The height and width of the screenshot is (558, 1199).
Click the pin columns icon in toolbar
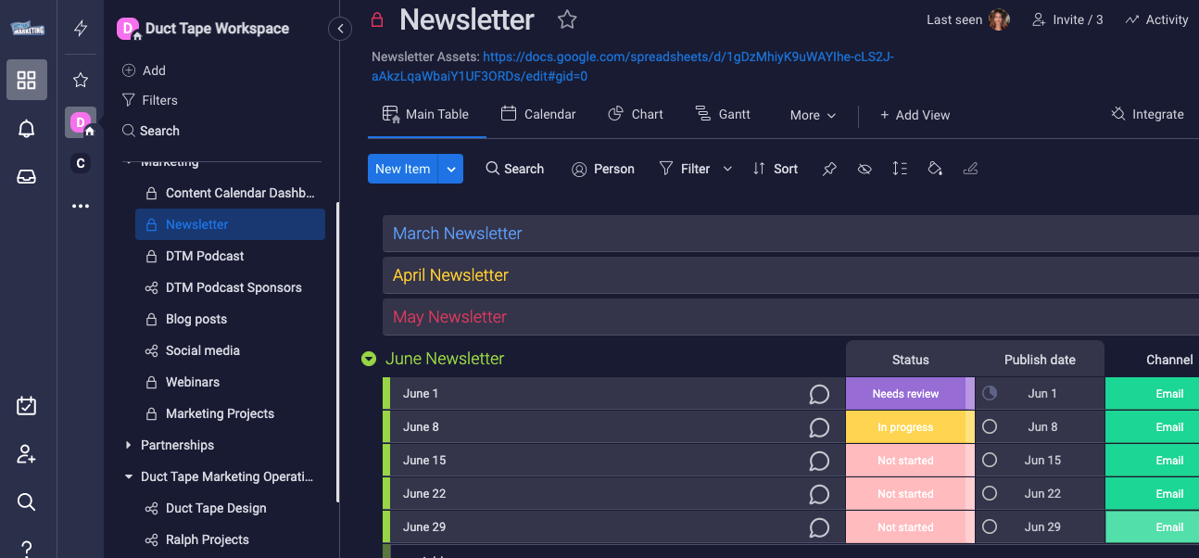pos(829,169)
